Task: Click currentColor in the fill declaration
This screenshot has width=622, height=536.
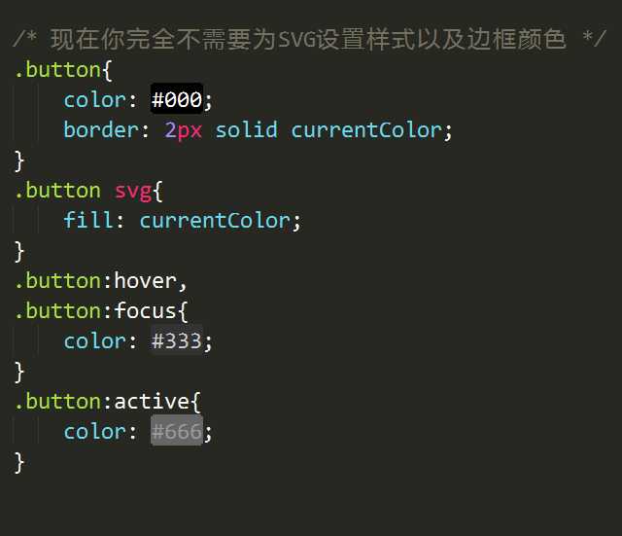Action: (215, 221)
